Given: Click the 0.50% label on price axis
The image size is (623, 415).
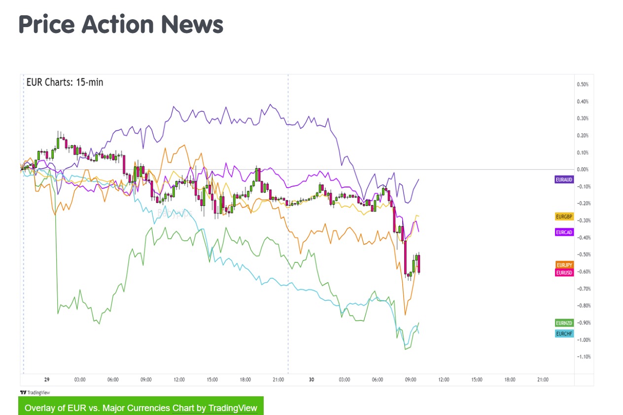Looking at the screenshot, I should coord(583,84).
